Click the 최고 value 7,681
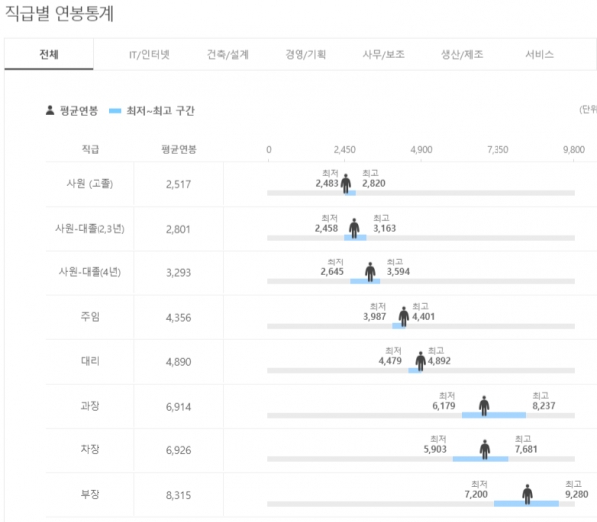This screenshot has height=522, width=597. pos(526,449)
